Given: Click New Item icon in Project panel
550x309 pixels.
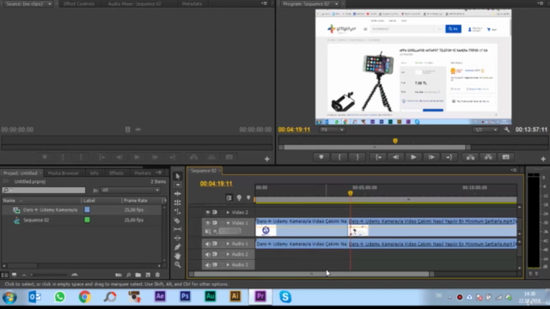Looking at the screenshot, I should pos(148,275).
